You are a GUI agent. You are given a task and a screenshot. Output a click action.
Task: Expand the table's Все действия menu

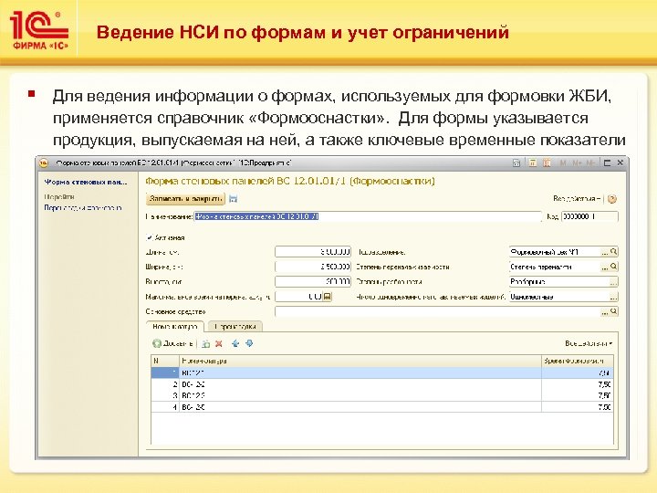click(589, 344)
